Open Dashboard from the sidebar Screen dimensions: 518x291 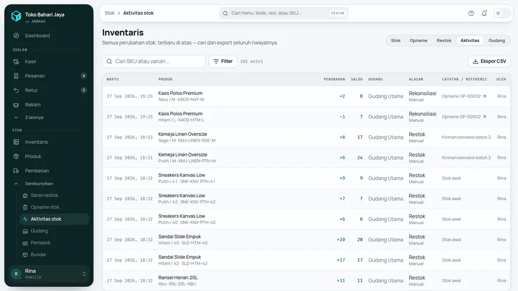tap(49, 36)
